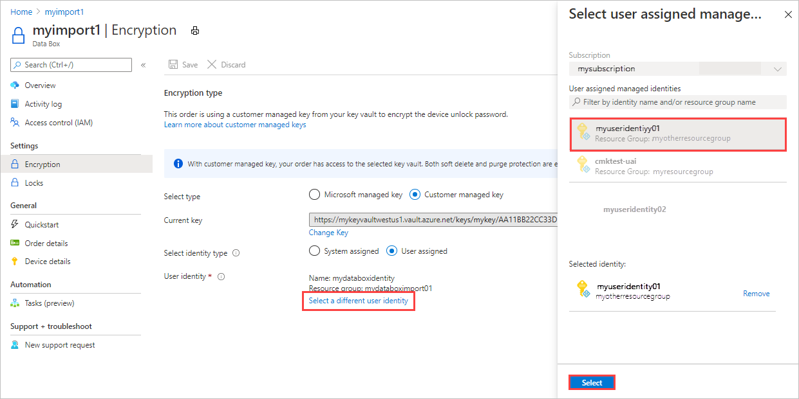Select Microsoft managed key radio button
Screen dimensions: 799x399
314,195
